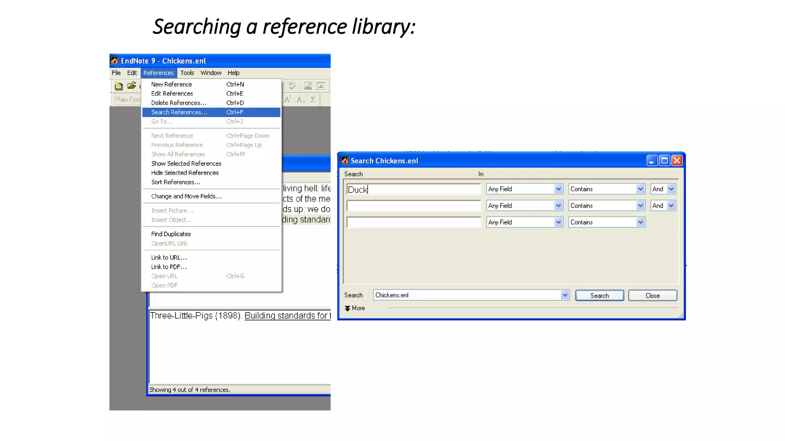Click the new library toolbar icon
Viewport: 785px width, 441px height.
(x=119, y=86)
